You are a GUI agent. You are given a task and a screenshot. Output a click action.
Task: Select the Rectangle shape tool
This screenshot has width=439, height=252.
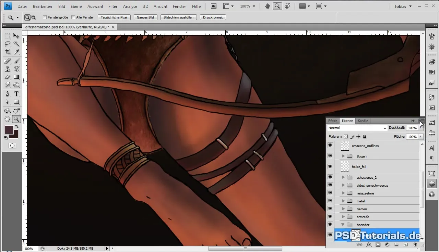pyautogui.click(x=16, y=102)
